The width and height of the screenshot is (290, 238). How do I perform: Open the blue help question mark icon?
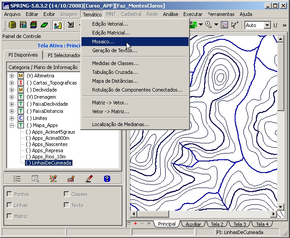coord(107,179)
